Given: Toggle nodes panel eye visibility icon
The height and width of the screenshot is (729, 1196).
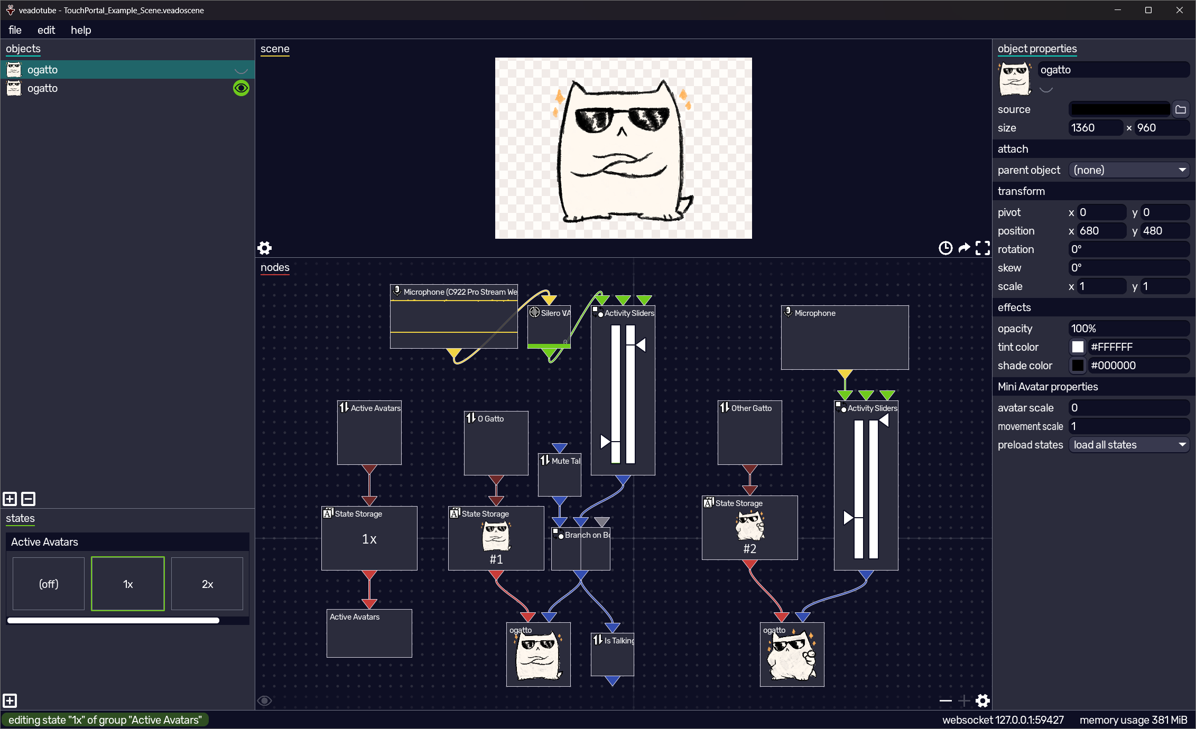Looking at the screenshot, I should 264,700.
